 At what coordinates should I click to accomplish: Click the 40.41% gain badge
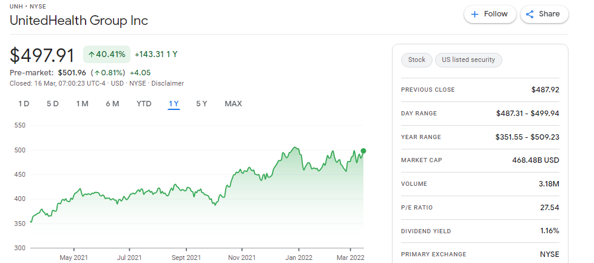[x=107, y=54]
